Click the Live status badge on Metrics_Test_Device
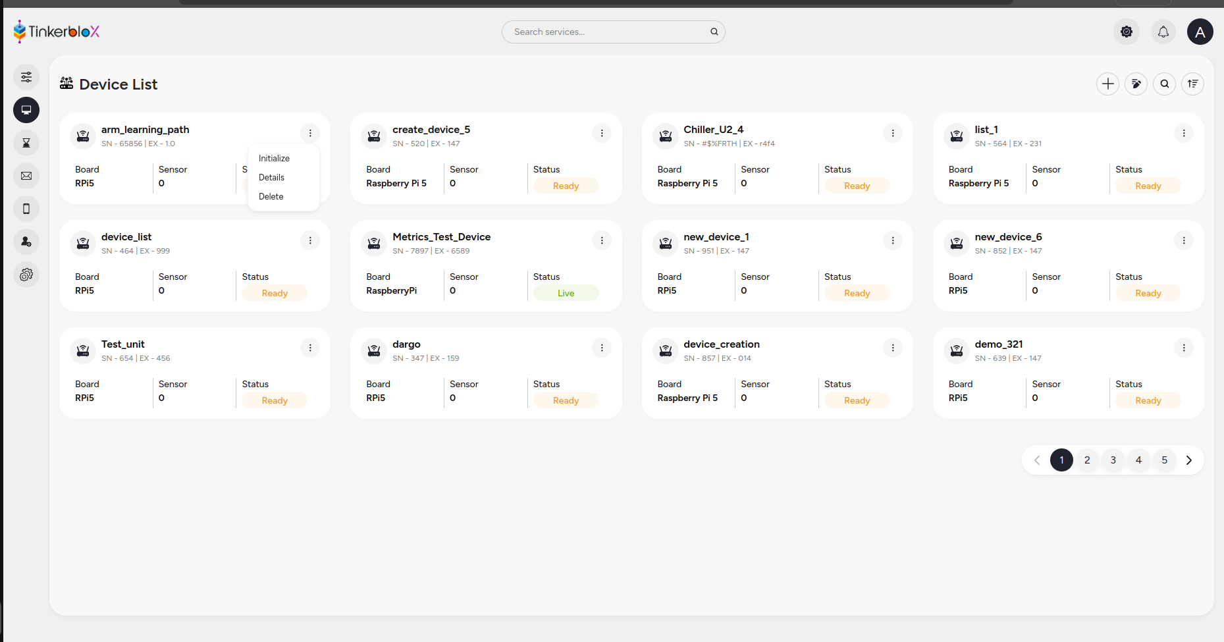 [566, 293]
